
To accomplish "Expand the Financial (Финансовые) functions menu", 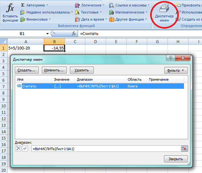I will point(36,19).
